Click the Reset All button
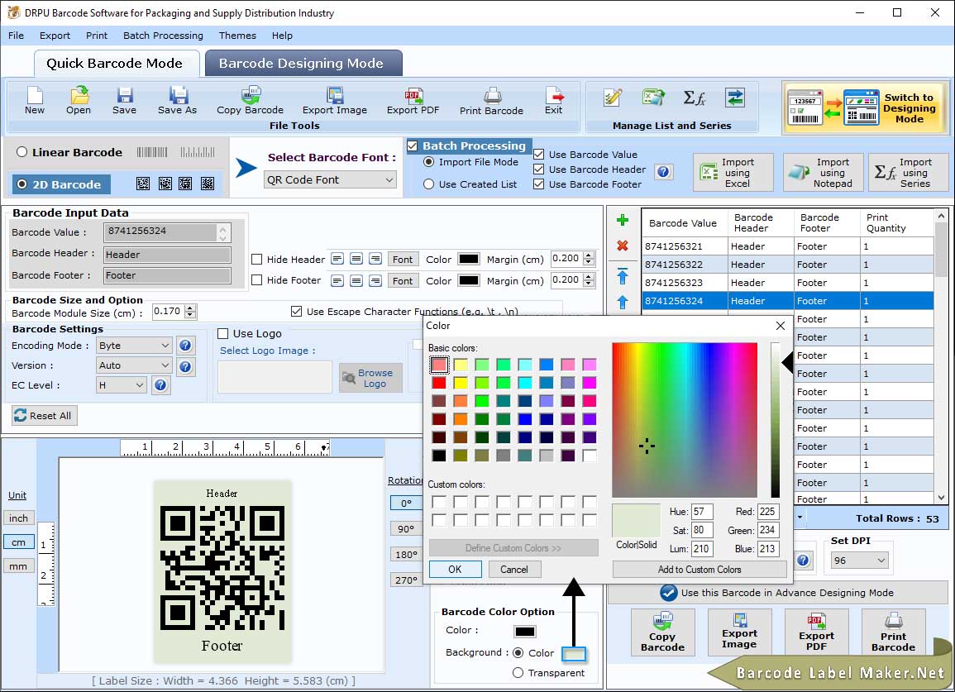 click(44, 415)
